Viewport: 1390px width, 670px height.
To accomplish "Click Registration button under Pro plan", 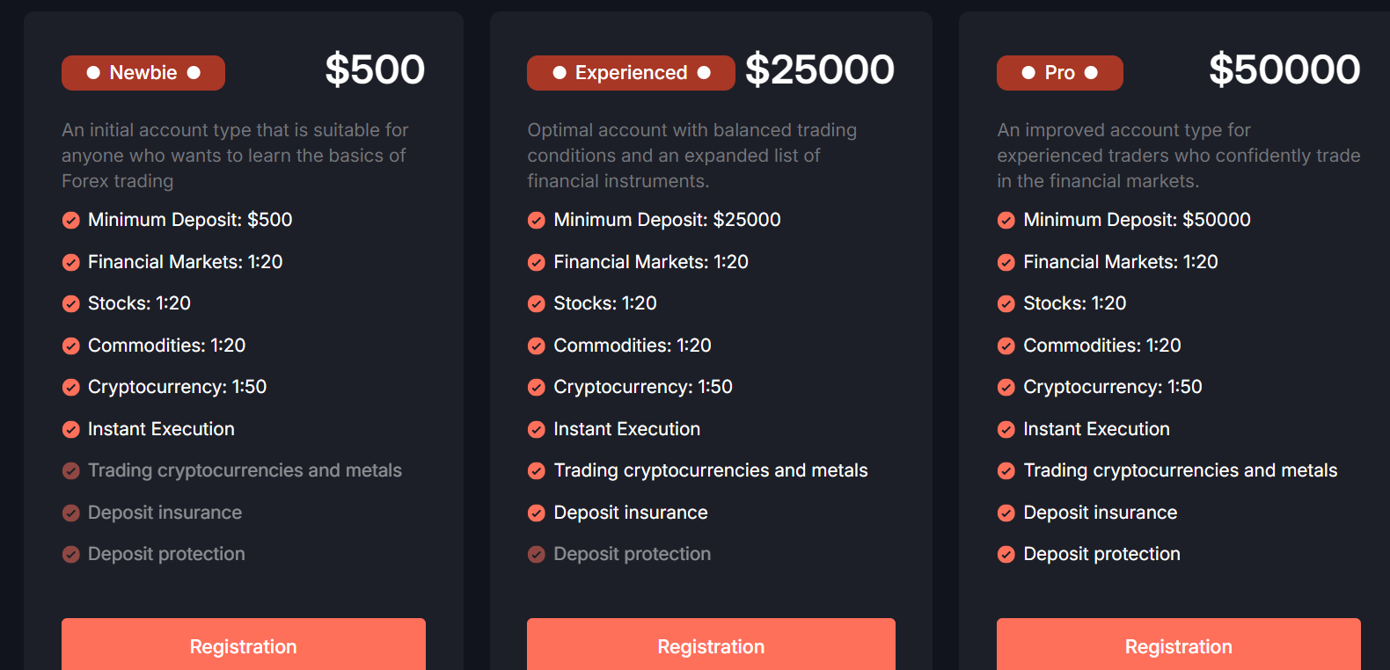I will click(x=1179, y=645).
